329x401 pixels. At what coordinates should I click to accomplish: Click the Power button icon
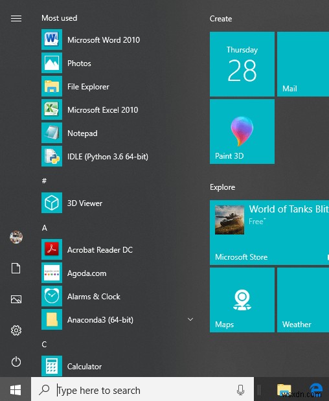[x=16, y=361]
